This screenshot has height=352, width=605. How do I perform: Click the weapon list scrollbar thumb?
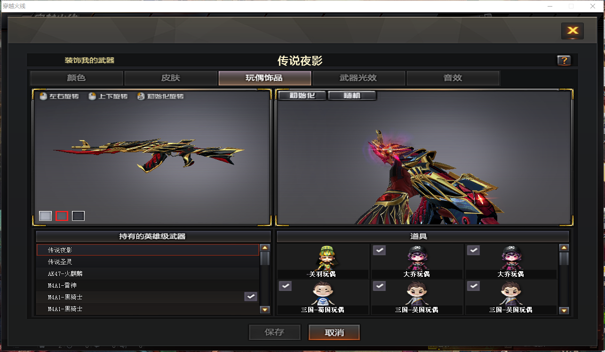(265, 258)
